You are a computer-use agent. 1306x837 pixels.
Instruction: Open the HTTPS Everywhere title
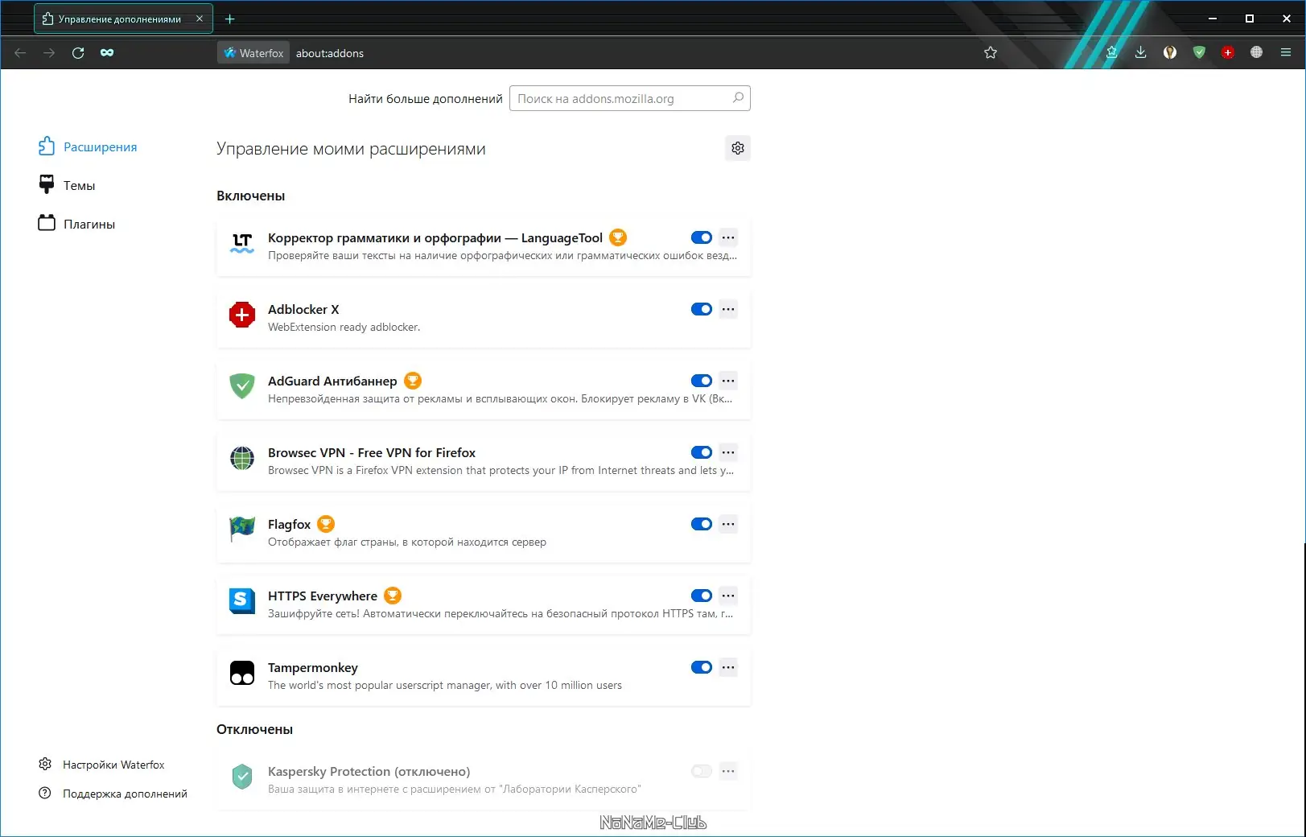coord(323,596)
